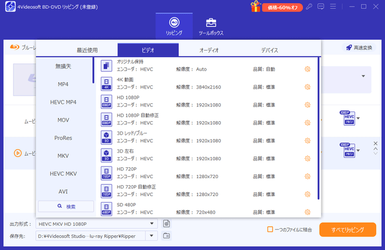Click the preset list vertical scrollbar
The width and height of the screenshot is (385, 250).
(x=318, y=128)
